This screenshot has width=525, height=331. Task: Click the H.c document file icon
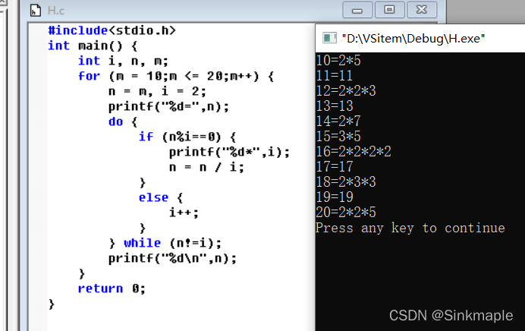point(36,11)
